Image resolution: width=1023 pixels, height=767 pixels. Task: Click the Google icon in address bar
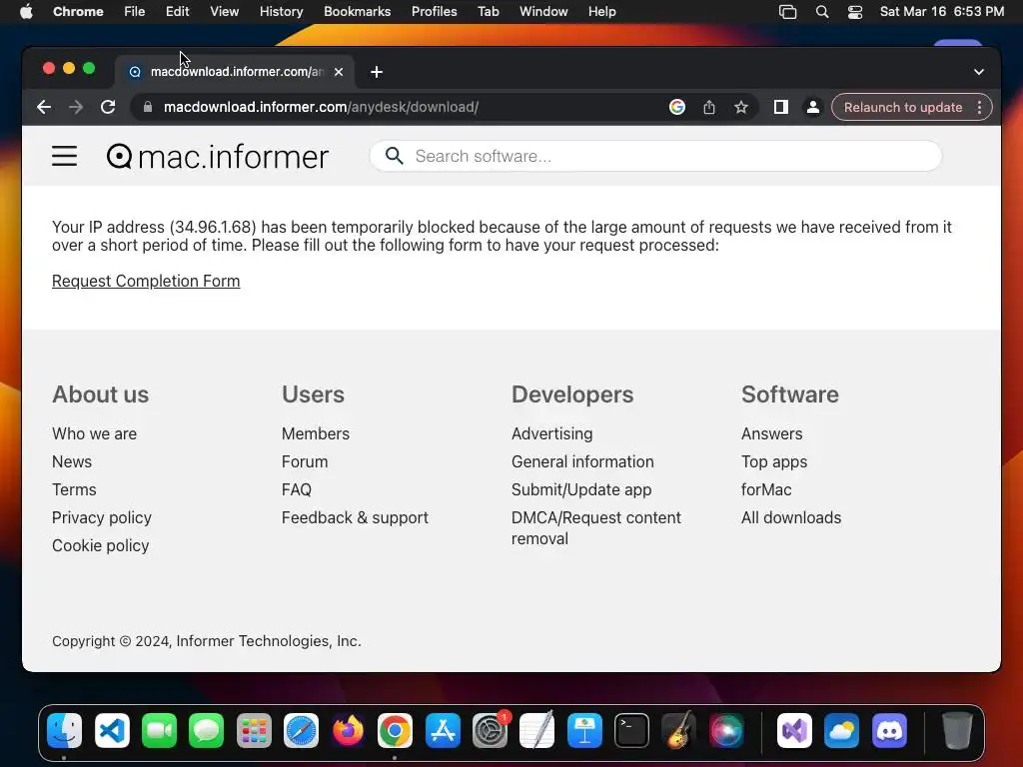click(x=677, y=107)
